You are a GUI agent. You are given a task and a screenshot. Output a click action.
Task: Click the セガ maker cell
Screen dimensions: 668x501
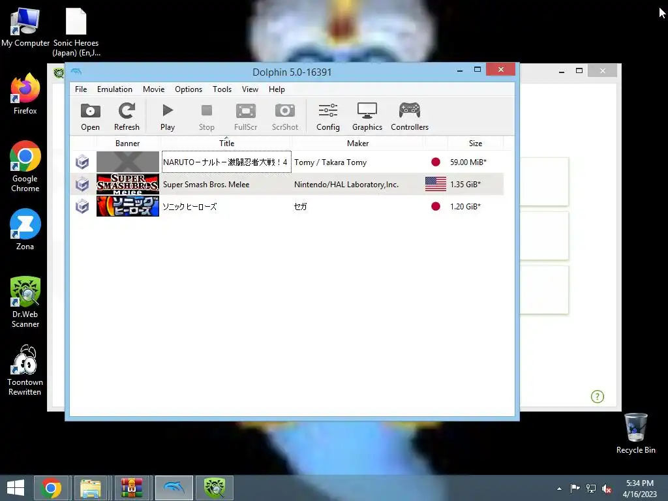[x=300, y=207]
